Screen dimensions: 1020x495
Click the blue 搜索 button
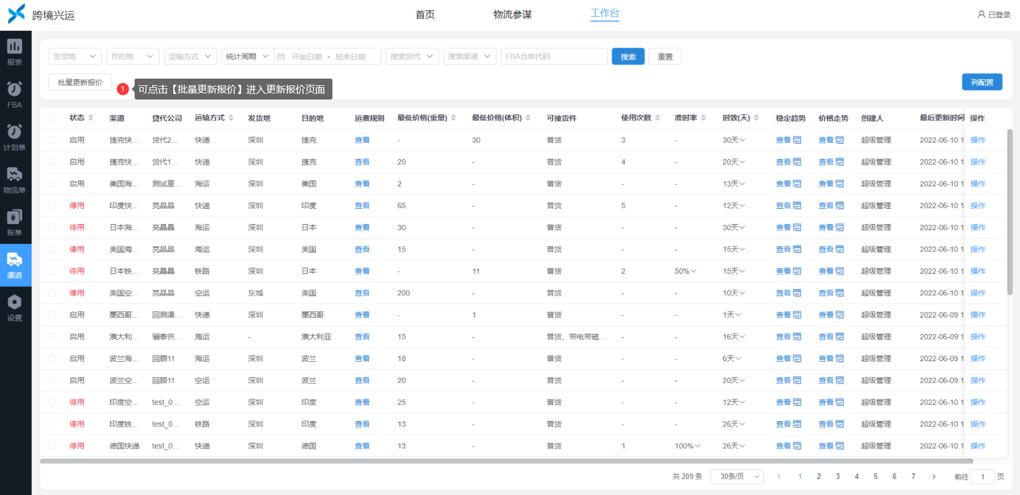[x=628, y=57]
